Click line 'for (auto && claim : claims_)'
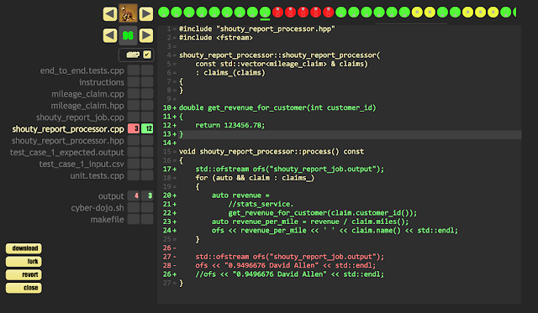The height and width of the screenshot is (313, 538). (255, 178)
